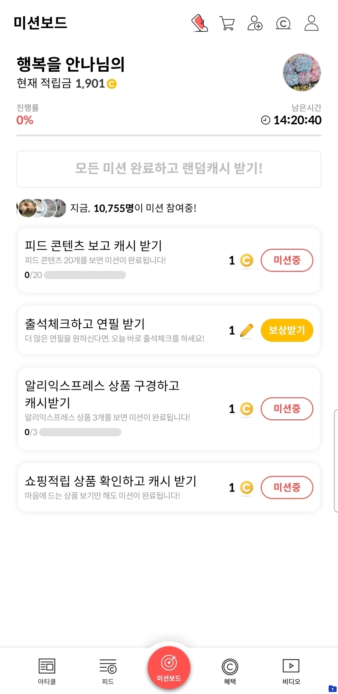Tap 미션중 for AliExpress mission
This screenshot has width=338, height=694.
tap(287, 408)
